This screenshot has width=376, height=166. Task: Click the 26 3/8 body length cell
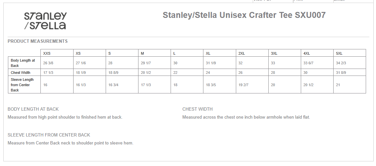point(48,63)
